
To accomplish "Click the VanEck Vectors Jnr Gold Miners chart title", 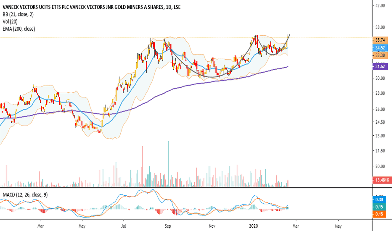I will tap(92, 7).
